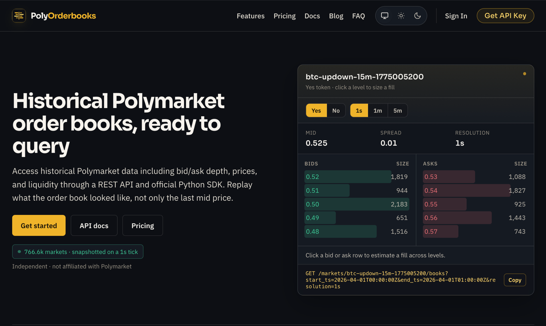The height and width of the screenshot is (326, 546).
Task: Open the API docs button
Action: coord(94,226)
